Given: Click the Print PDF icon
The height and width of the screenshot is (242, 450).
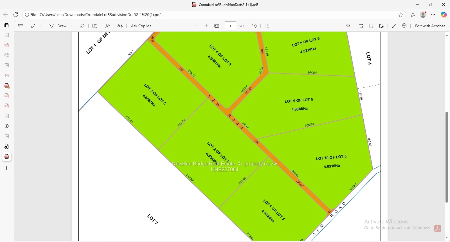Looking at the screenshot, I should point(361,26).
